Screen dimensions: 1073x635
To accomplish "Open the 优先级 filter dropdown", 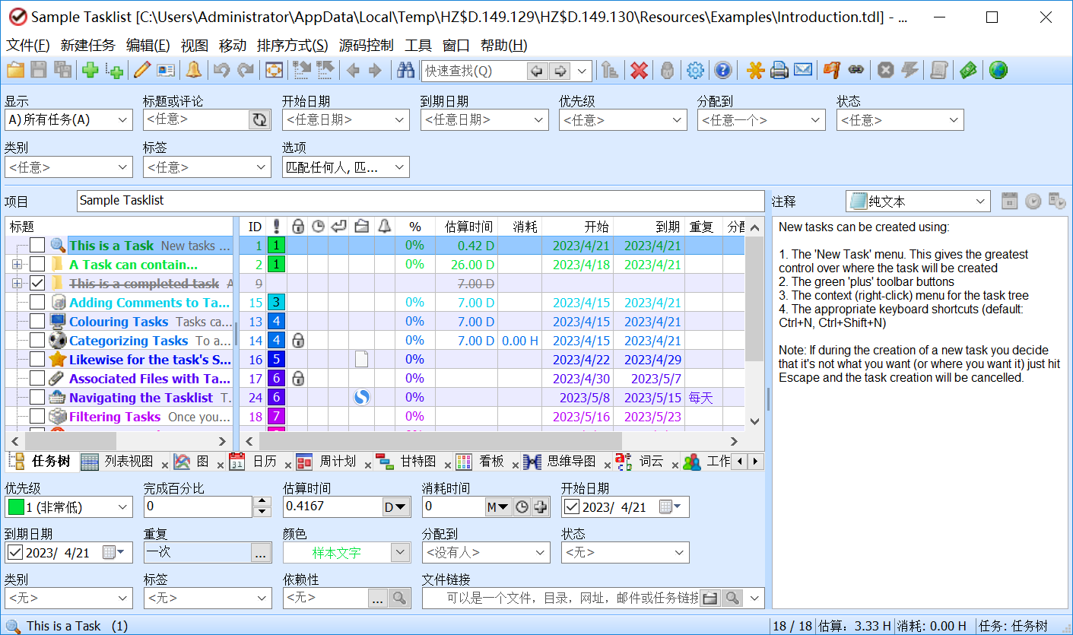I will pos(676,119).
